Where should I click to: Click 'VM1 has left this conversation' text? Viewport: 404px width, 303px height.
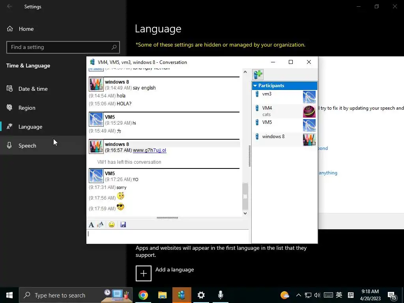[x=129, y=162]
